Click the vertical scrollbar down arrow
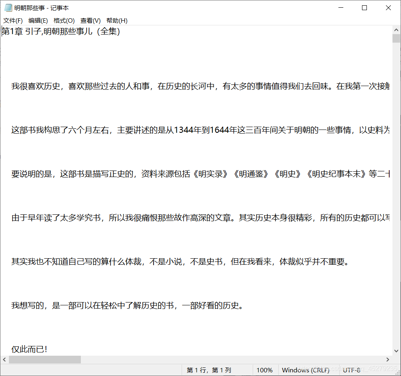Image resolution: width=401 pixels, height=376 pixels. point(397,351)
